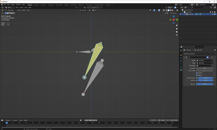Click the zoom magnifier gizmo in viewport
This screenshot has width=217, height=130.
[x=177, y=25]
